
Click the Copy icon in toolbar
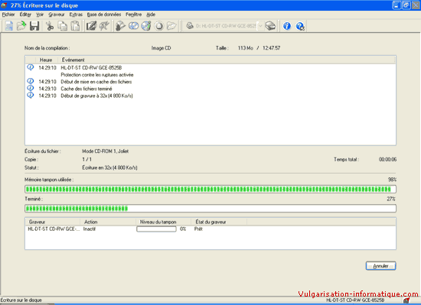[63, 26]
